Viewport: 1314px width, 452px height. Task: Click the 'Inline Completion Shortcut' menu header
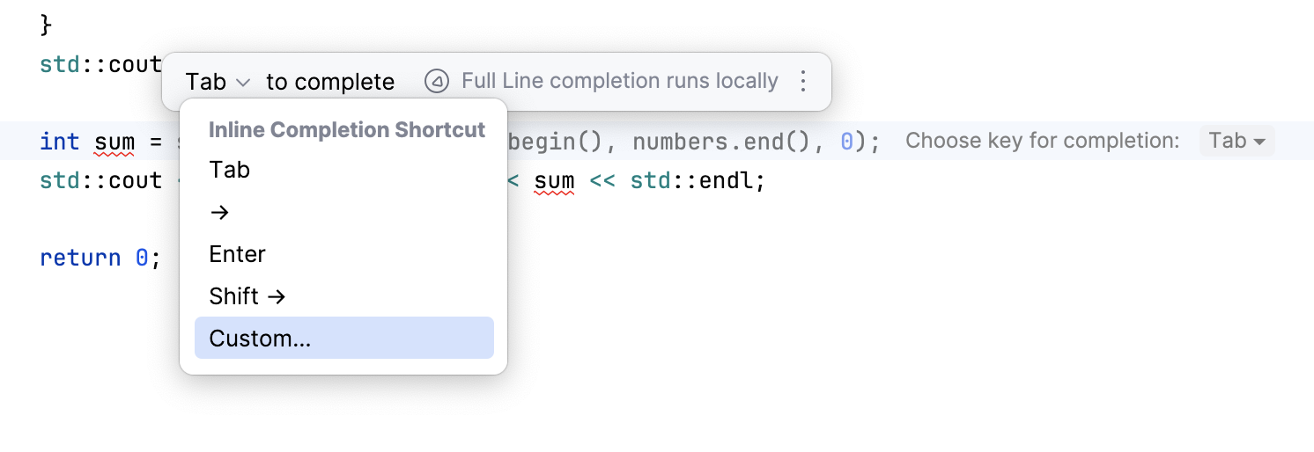pyautogui.click(x=347, y=130)
